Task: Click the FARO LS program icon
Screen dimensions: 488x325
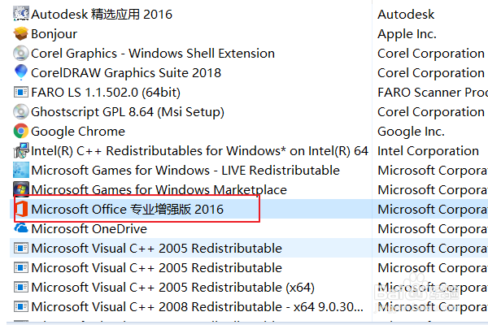Action: (x=21, y=92)
